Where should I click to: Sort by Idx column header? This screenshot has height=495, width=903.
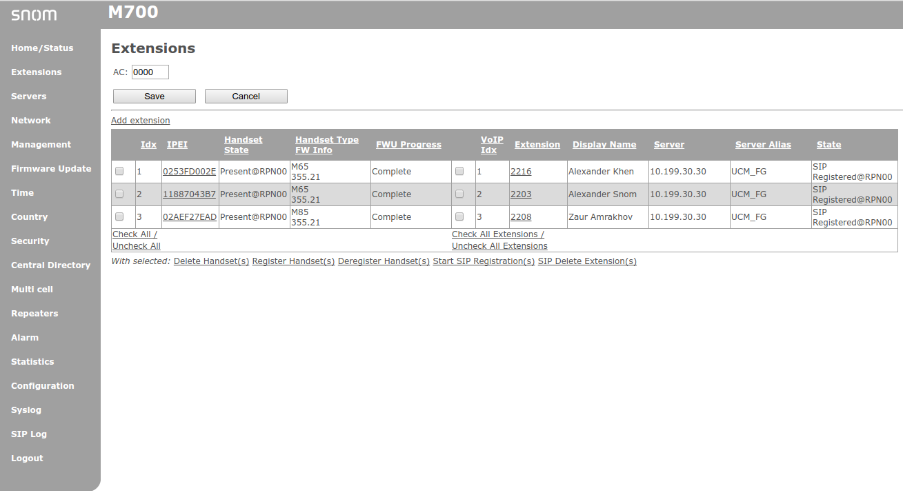point(148,145)
